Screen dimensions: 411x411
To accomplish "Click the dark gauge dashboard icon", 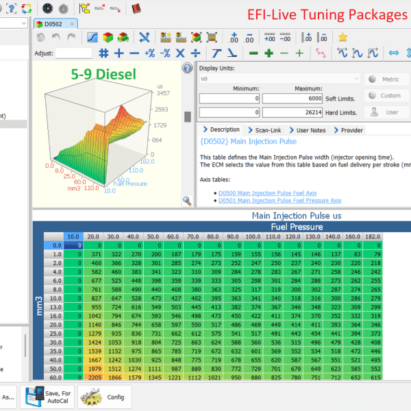I will coord(48,9).
